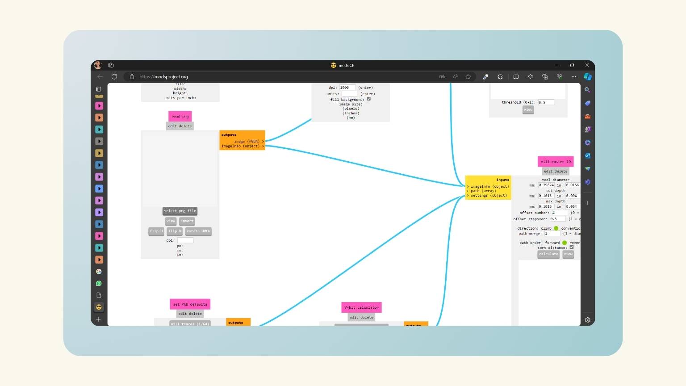Toggle the fill background checkbox
Viewport: 686px width, 386px height.
(368, 99)
